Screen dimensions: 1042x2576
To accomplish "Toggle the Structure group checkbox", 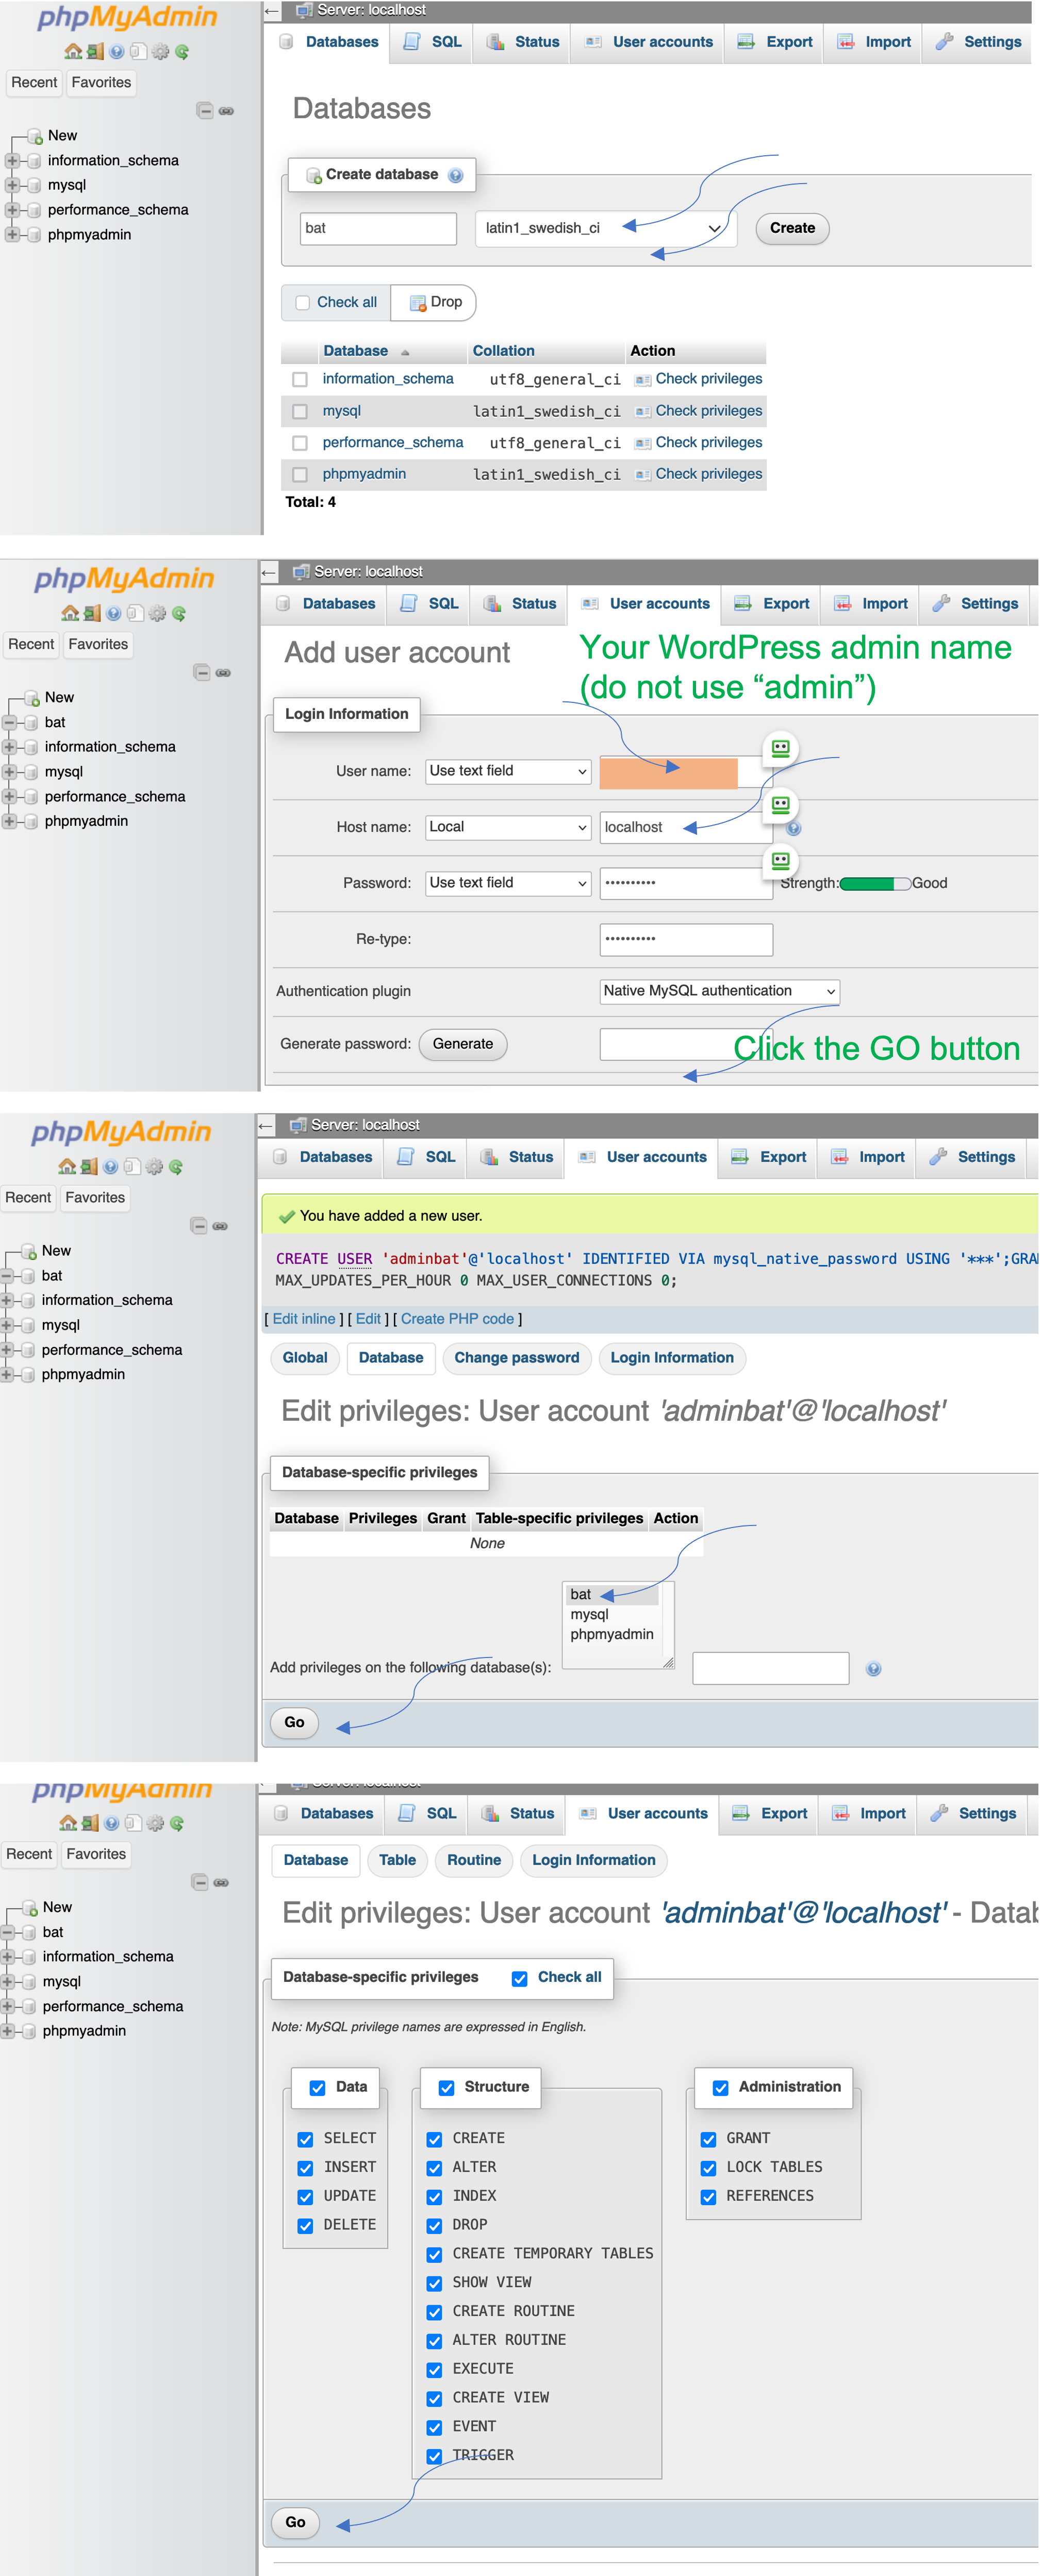I will pyautogui.click(x=447, y=2088).
